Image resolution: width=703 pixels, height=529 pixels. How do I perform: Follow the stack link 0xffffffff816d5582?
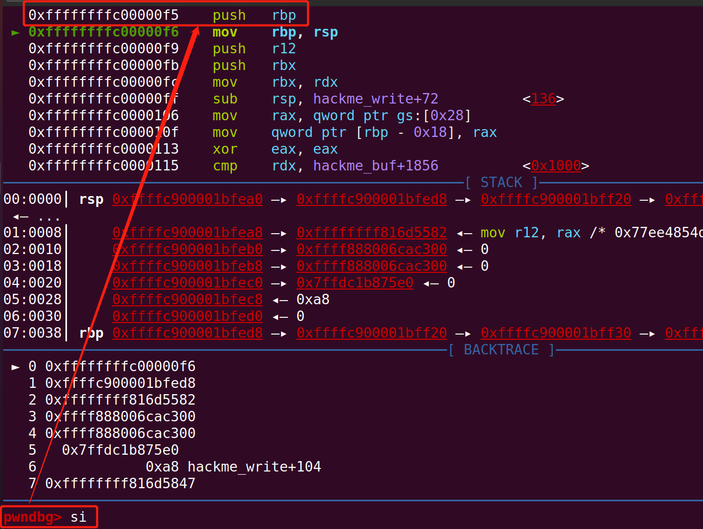tap(372, 232)
